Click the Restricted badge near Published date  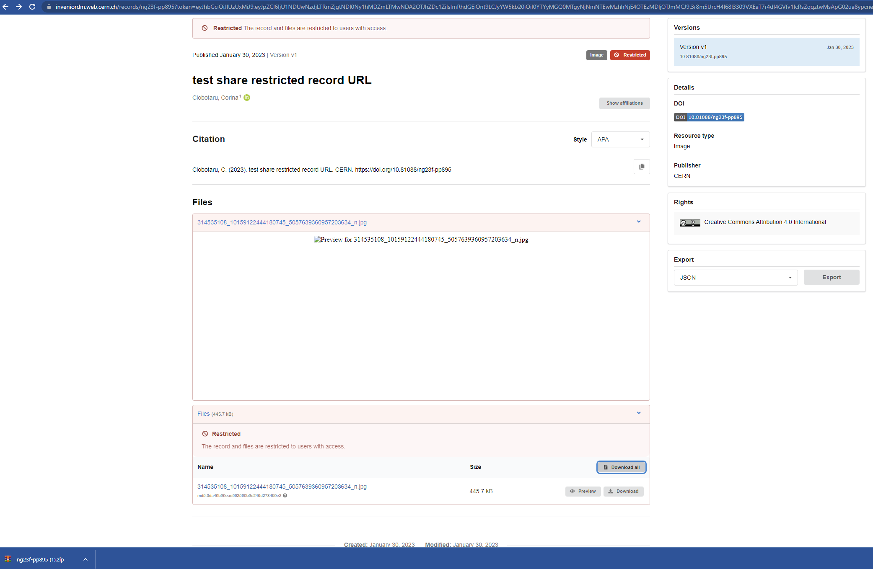(630, 55)
